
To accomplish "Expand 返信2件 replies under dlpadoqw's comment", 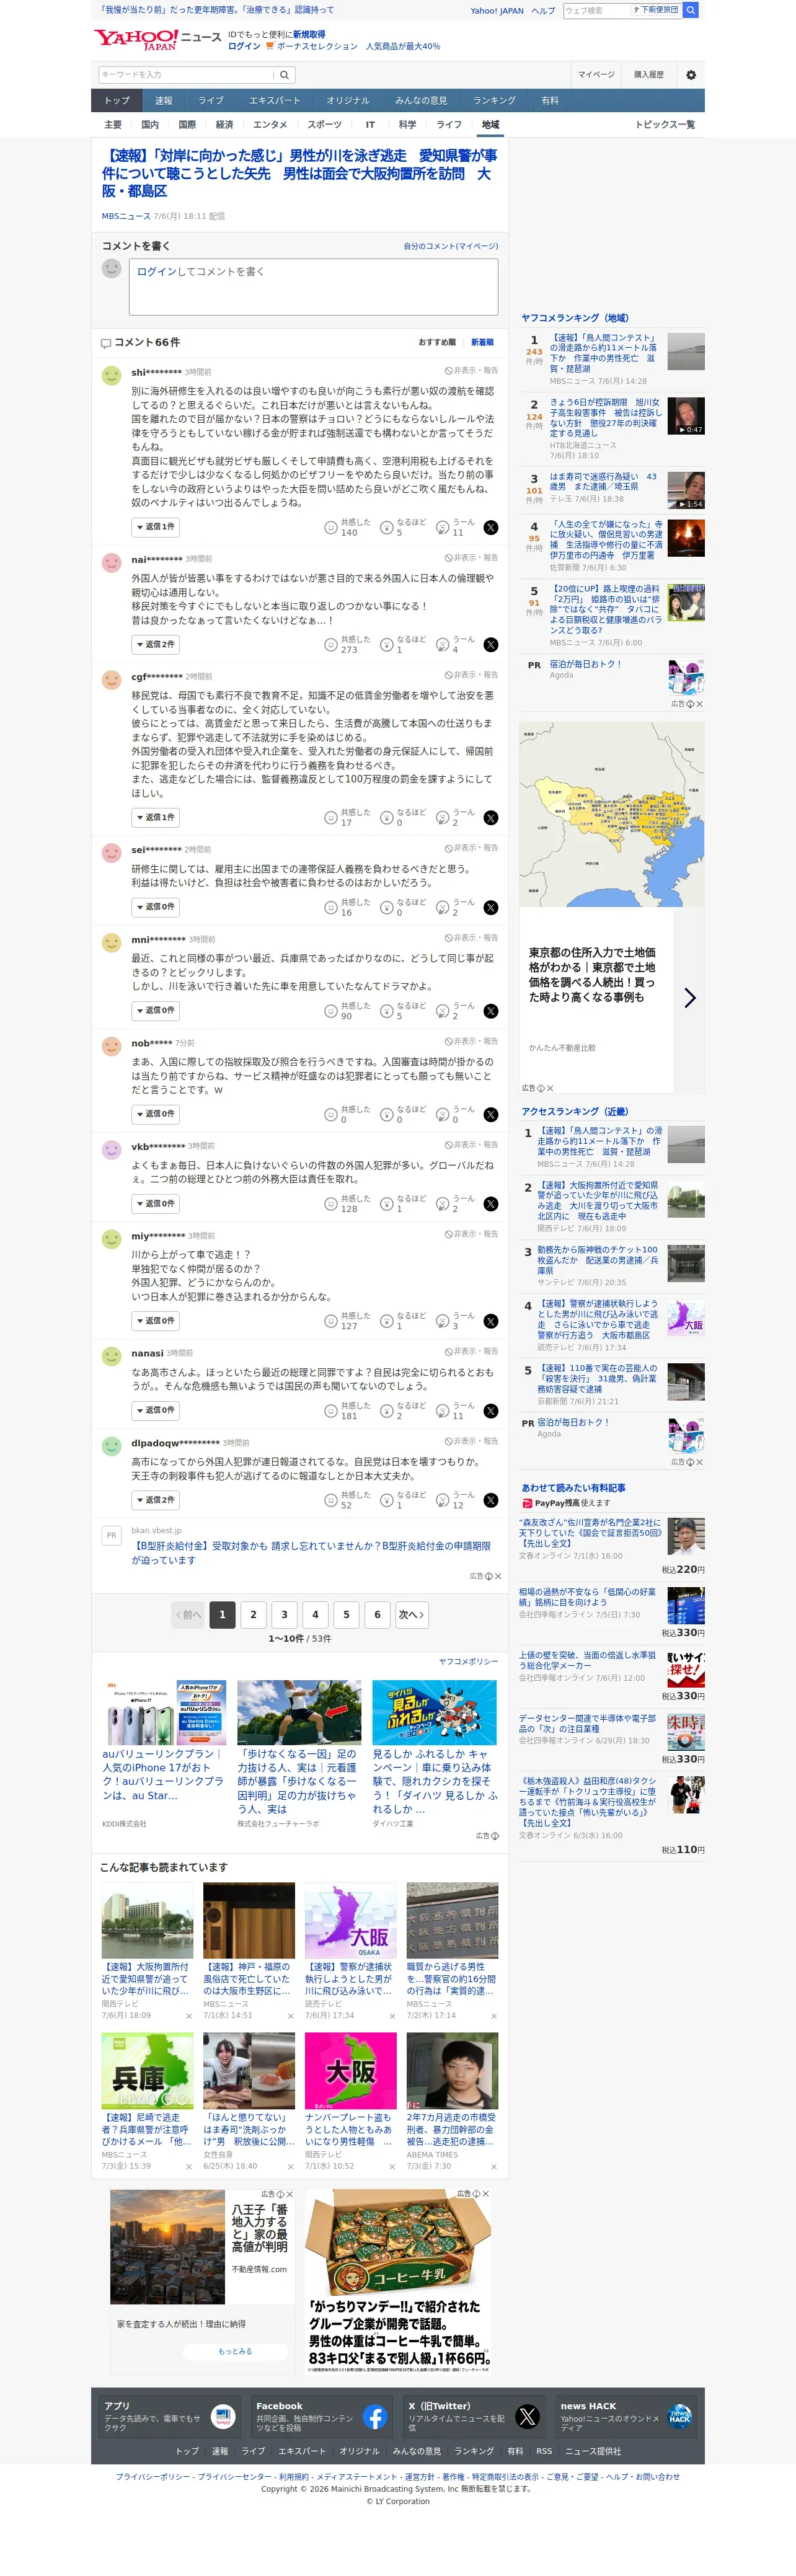I will 155,1500.
